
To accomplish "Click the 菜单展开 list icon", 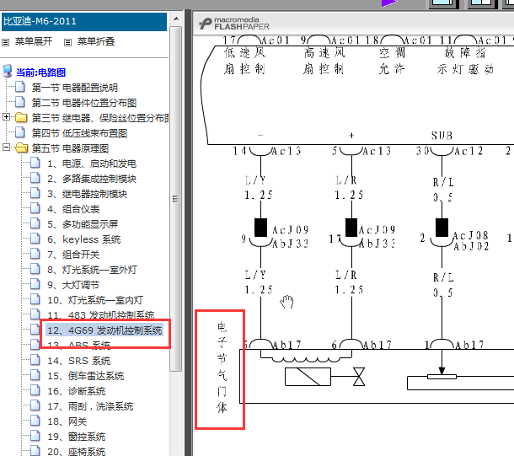I will (x=6, y=42).
